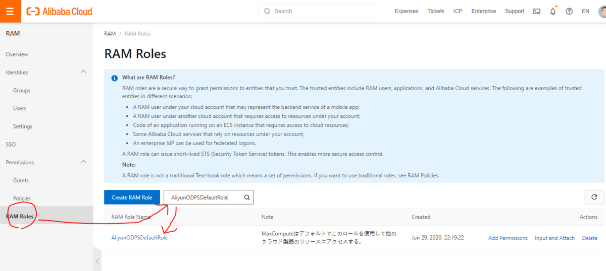Collapse the Identities section
Viewport: 606px width, 271px height.
pos(84,72)
